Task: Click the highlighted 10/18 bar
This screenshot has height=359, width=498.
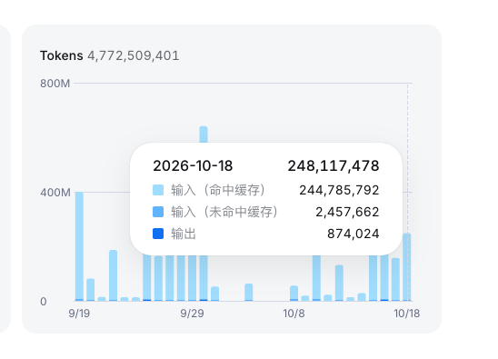Action: pyautogui.click(x=407, y=267)
